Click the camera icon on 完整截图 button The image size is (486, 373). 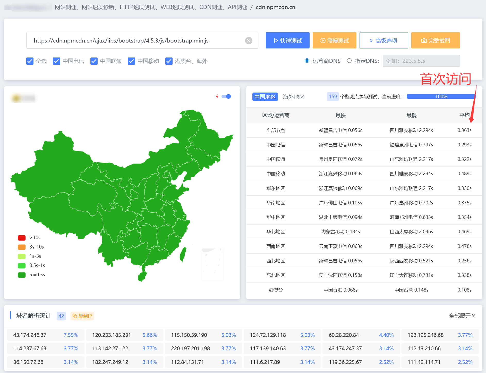[x=424, y=40]
